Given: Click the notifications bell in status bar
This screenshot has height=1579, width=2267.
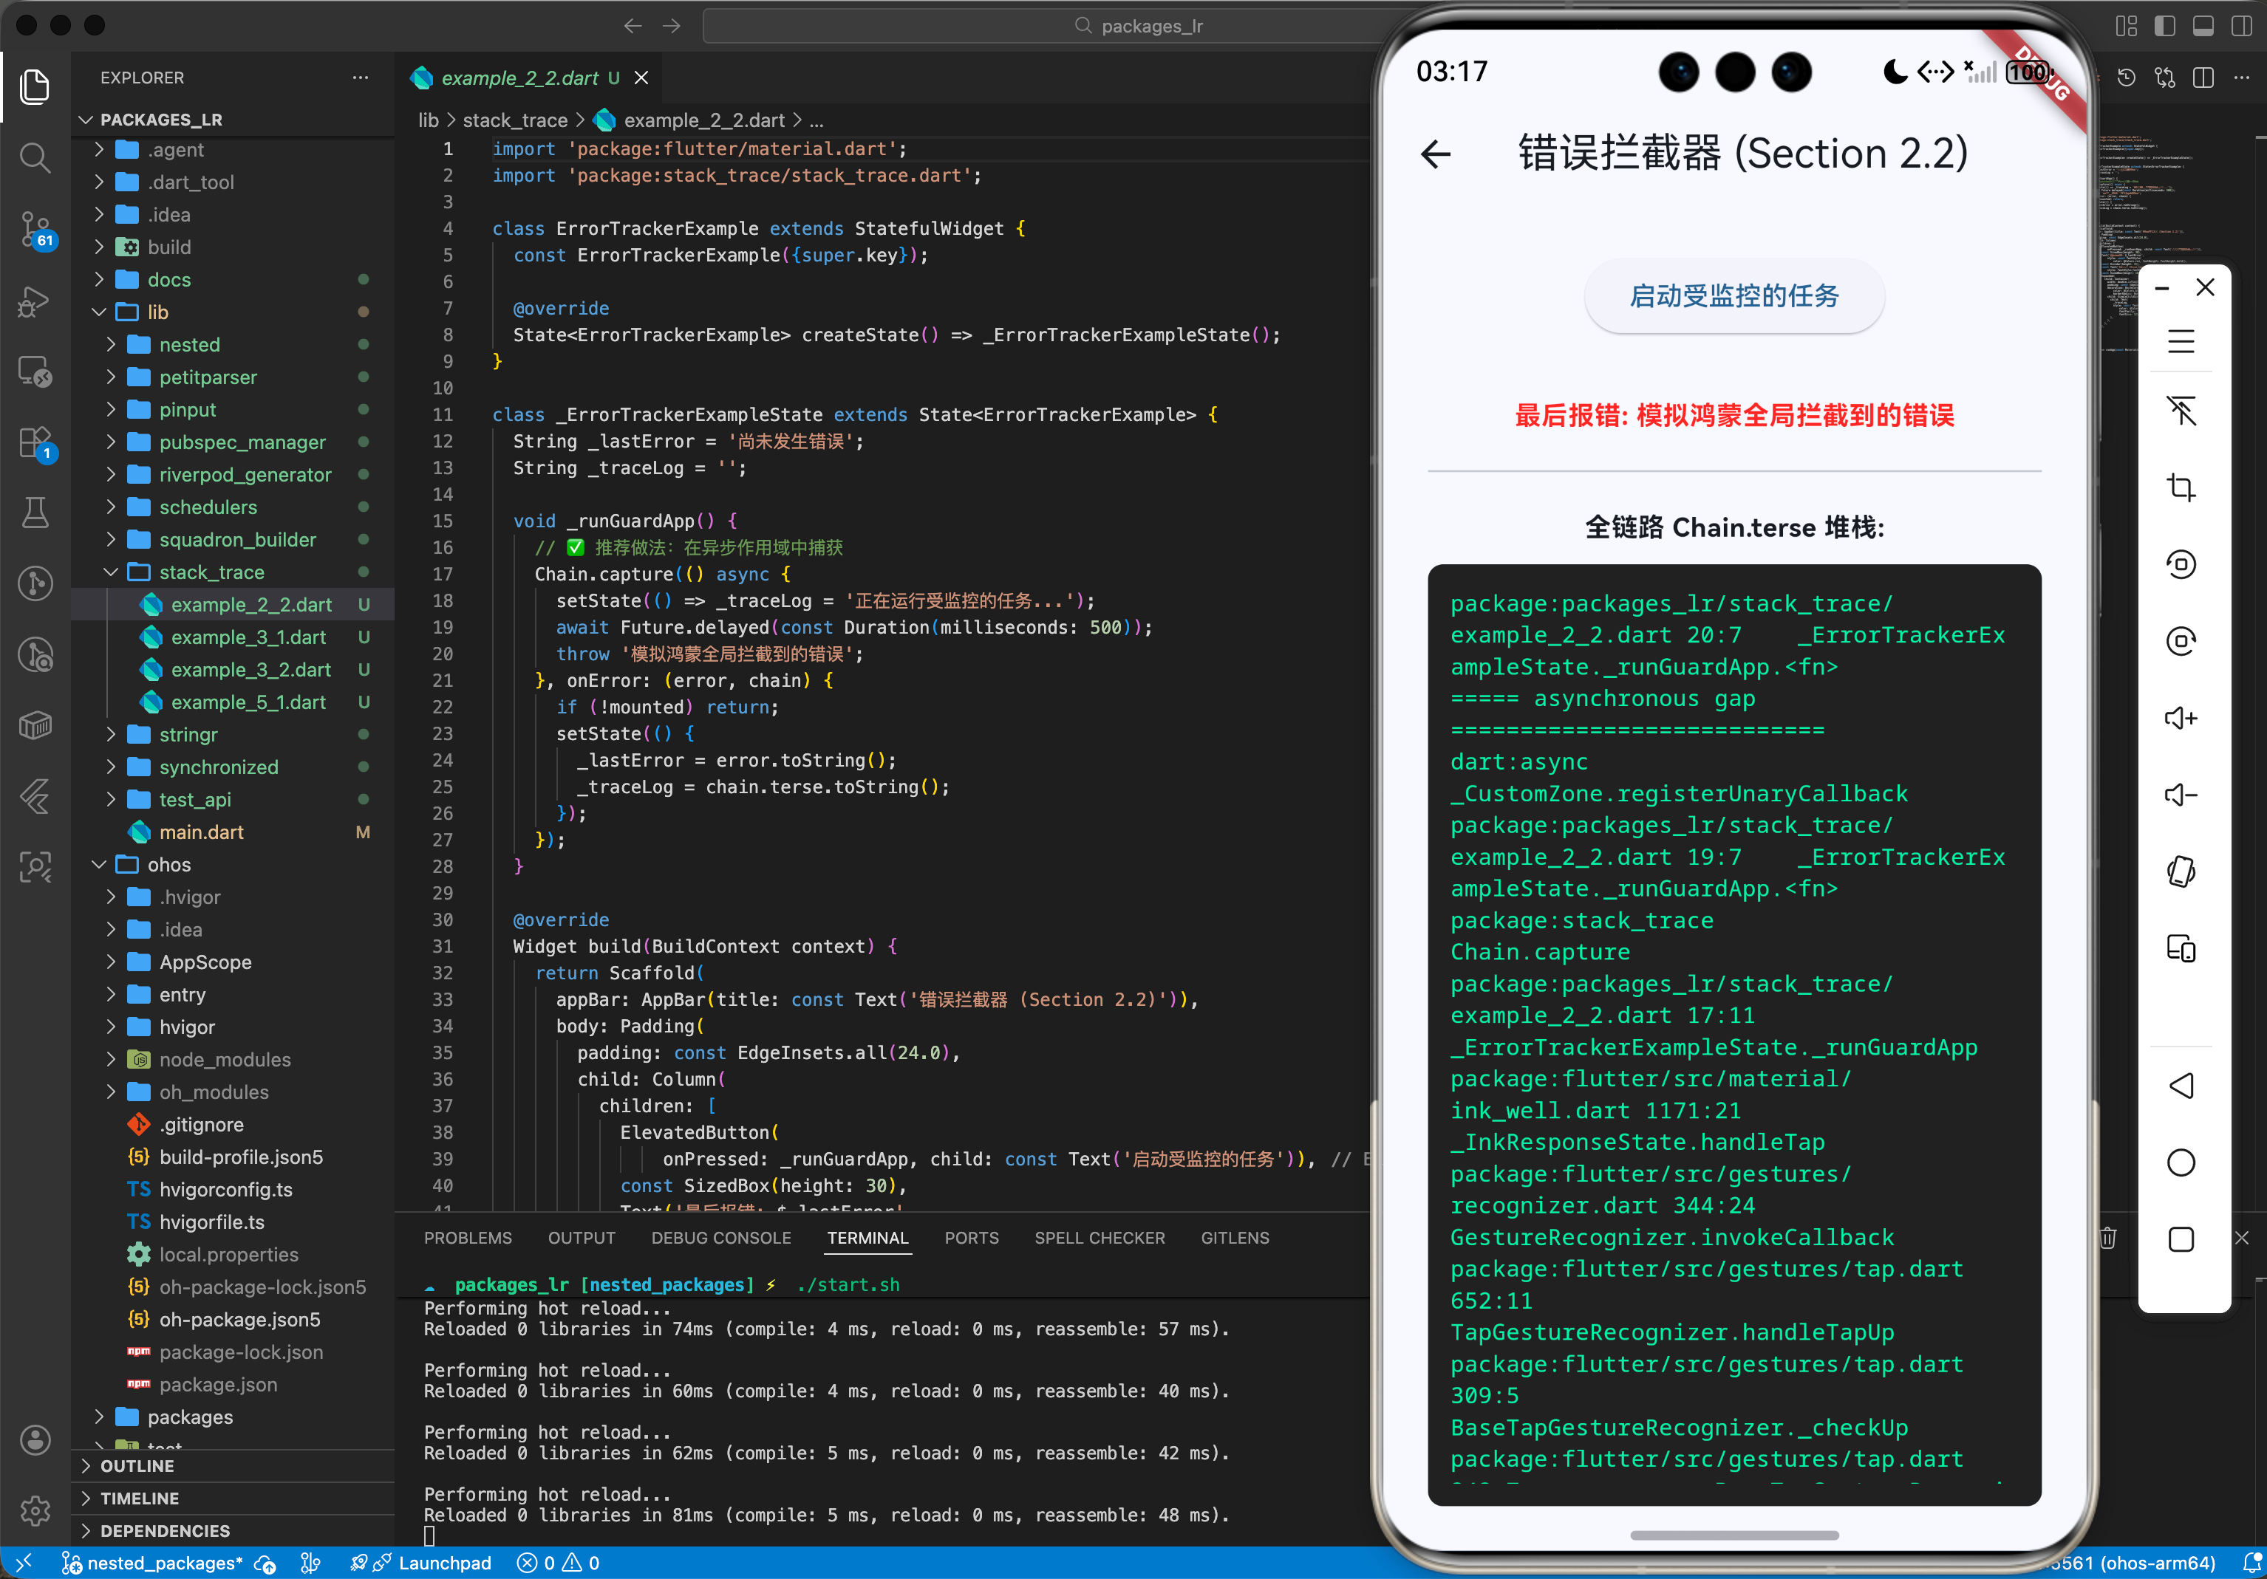Looking at the screenshot, I should (x=2252, y=1563).
